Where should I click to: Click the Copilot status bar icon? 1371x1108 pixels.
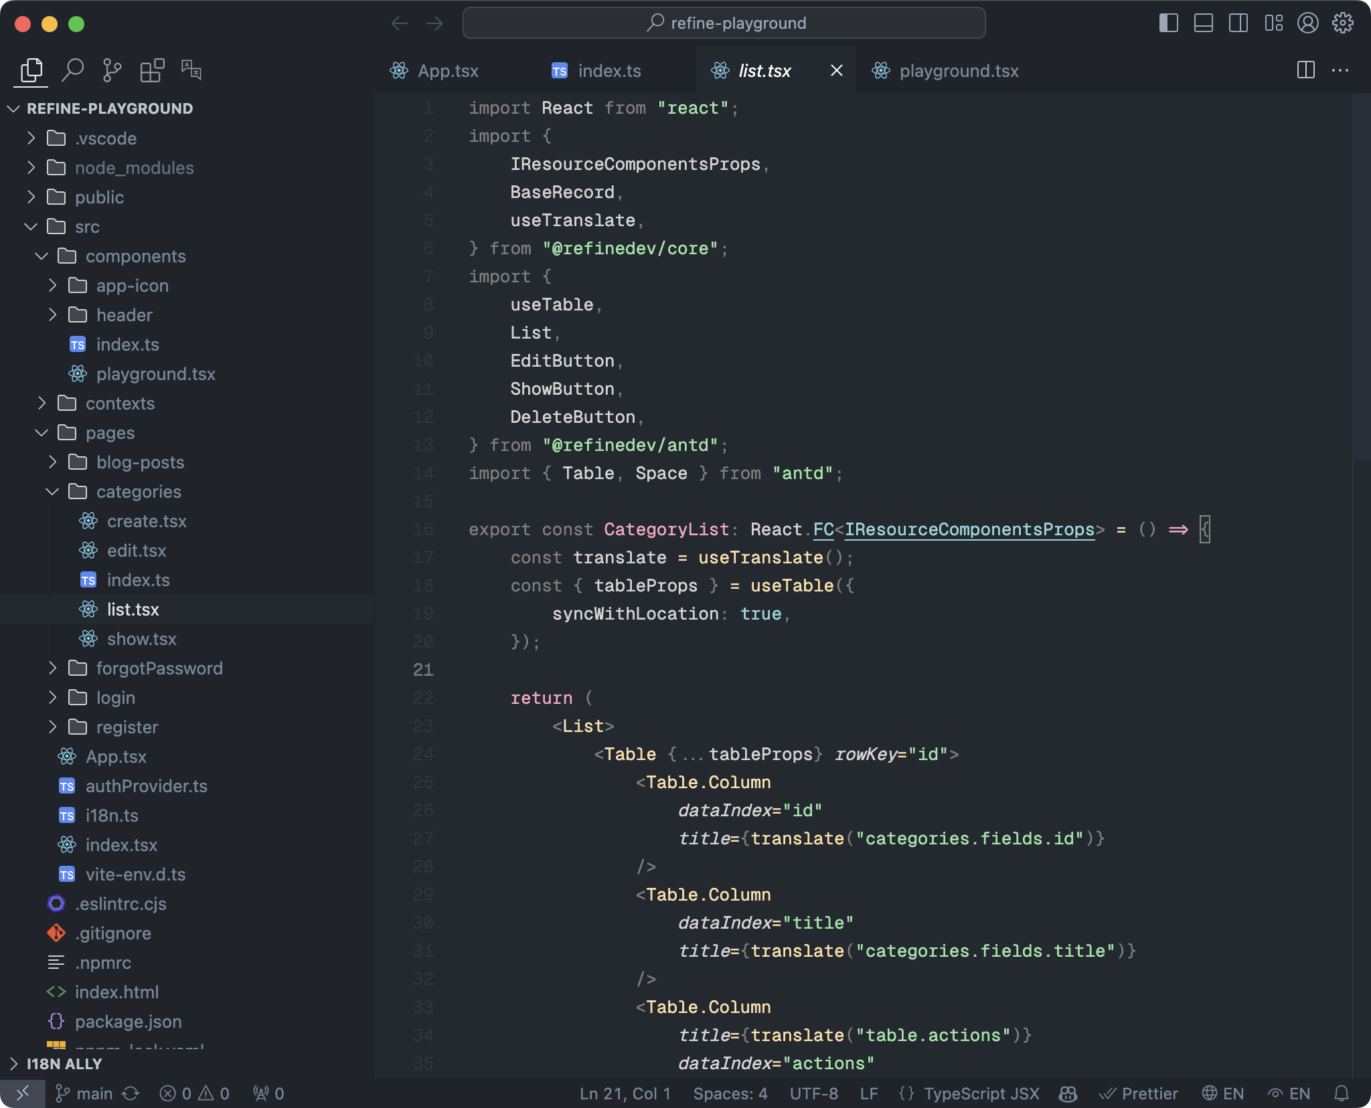[x=1068, y=1093]
